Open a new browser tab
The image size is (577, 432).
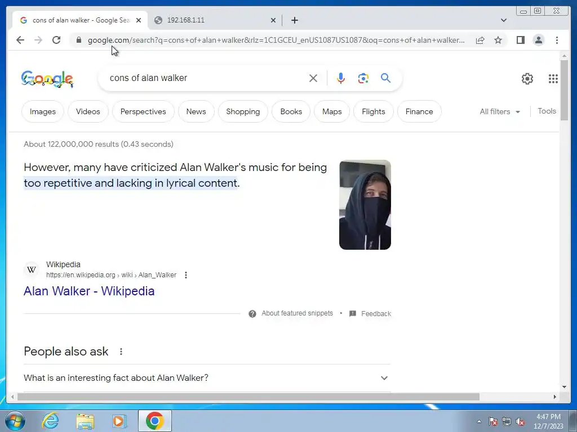point(294,20)
